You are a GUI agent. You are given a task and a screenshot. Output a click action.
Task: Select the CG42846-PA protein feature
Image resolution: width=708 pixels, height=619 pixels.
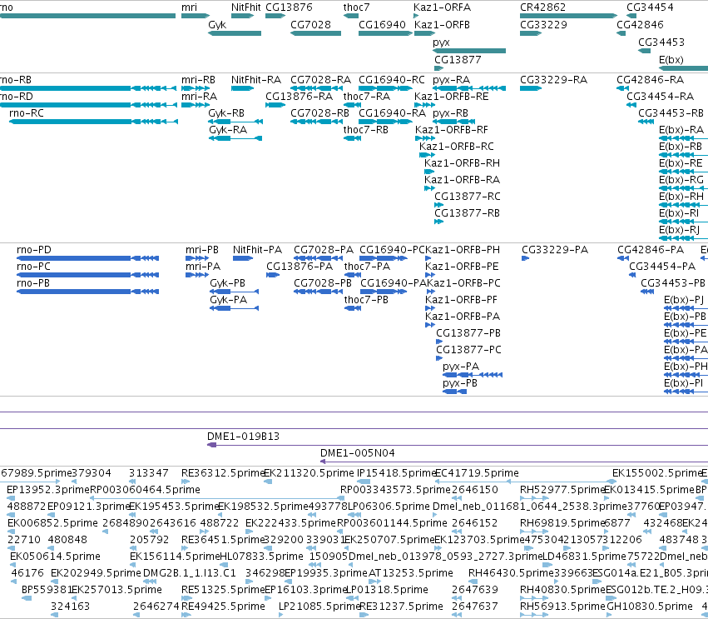coord(623,258)
